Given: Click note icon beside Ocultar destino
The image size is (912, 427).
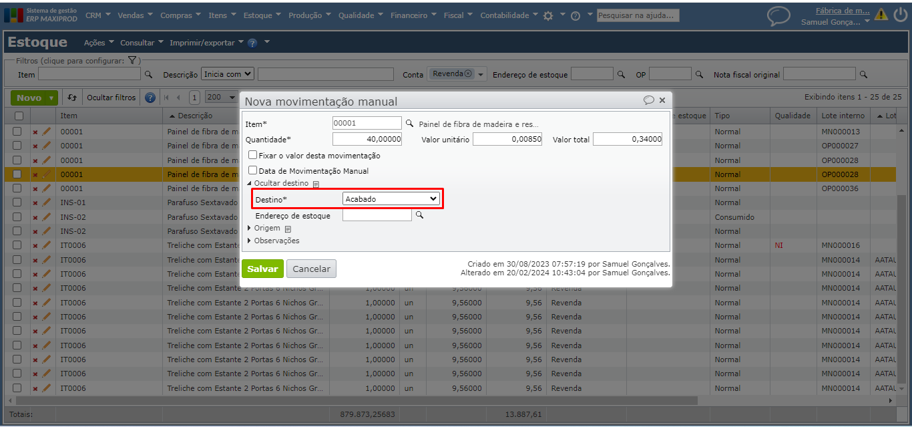Looking at the screenshot, I should 316,184.
